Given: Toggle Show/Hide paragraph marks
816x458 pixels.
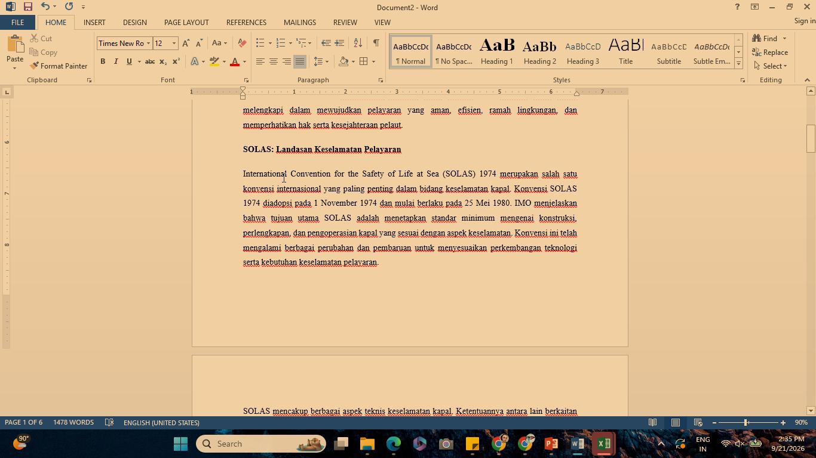Looking at the screenshot, I should pyautogui.click(x=376, y=43).
